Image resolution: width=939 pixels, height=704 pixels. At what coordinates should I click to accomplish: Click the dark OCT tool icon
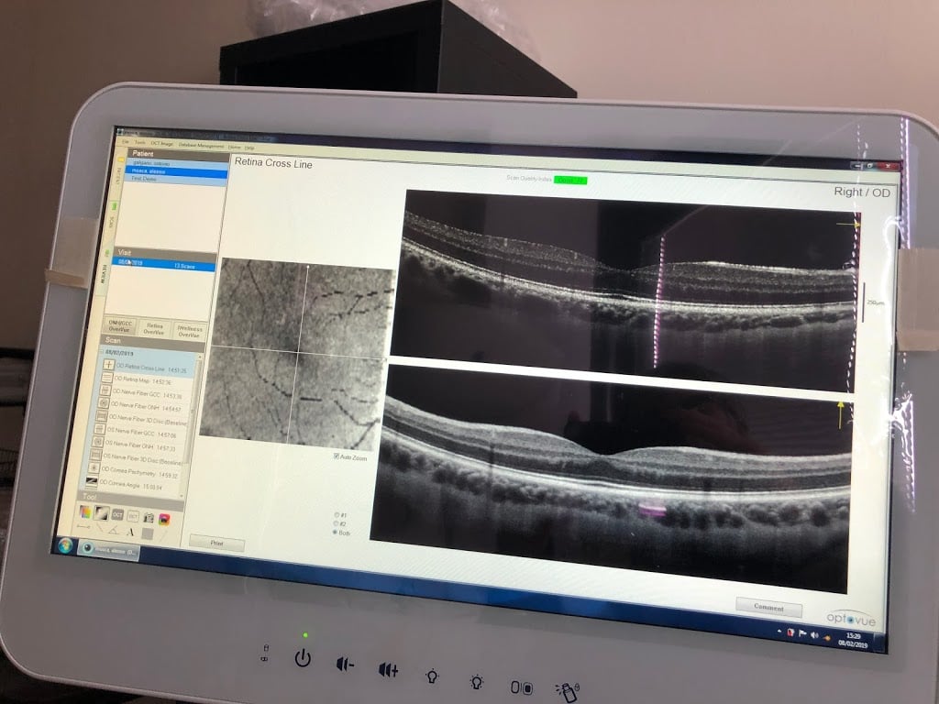click(117, 515)
